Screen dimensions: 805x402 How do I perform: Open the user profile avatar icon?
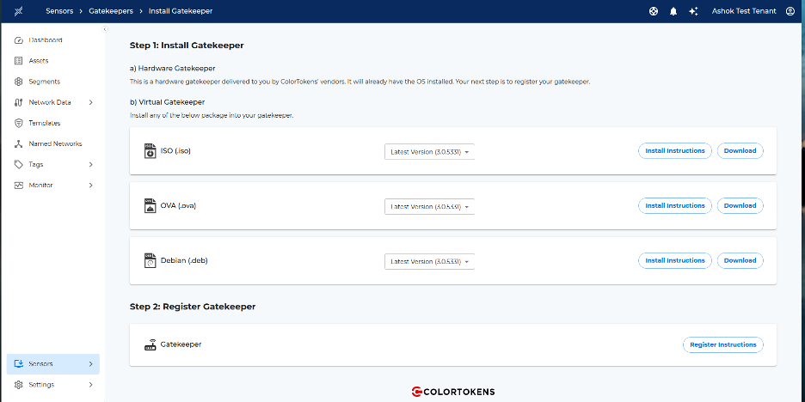(x=790, y=11)
